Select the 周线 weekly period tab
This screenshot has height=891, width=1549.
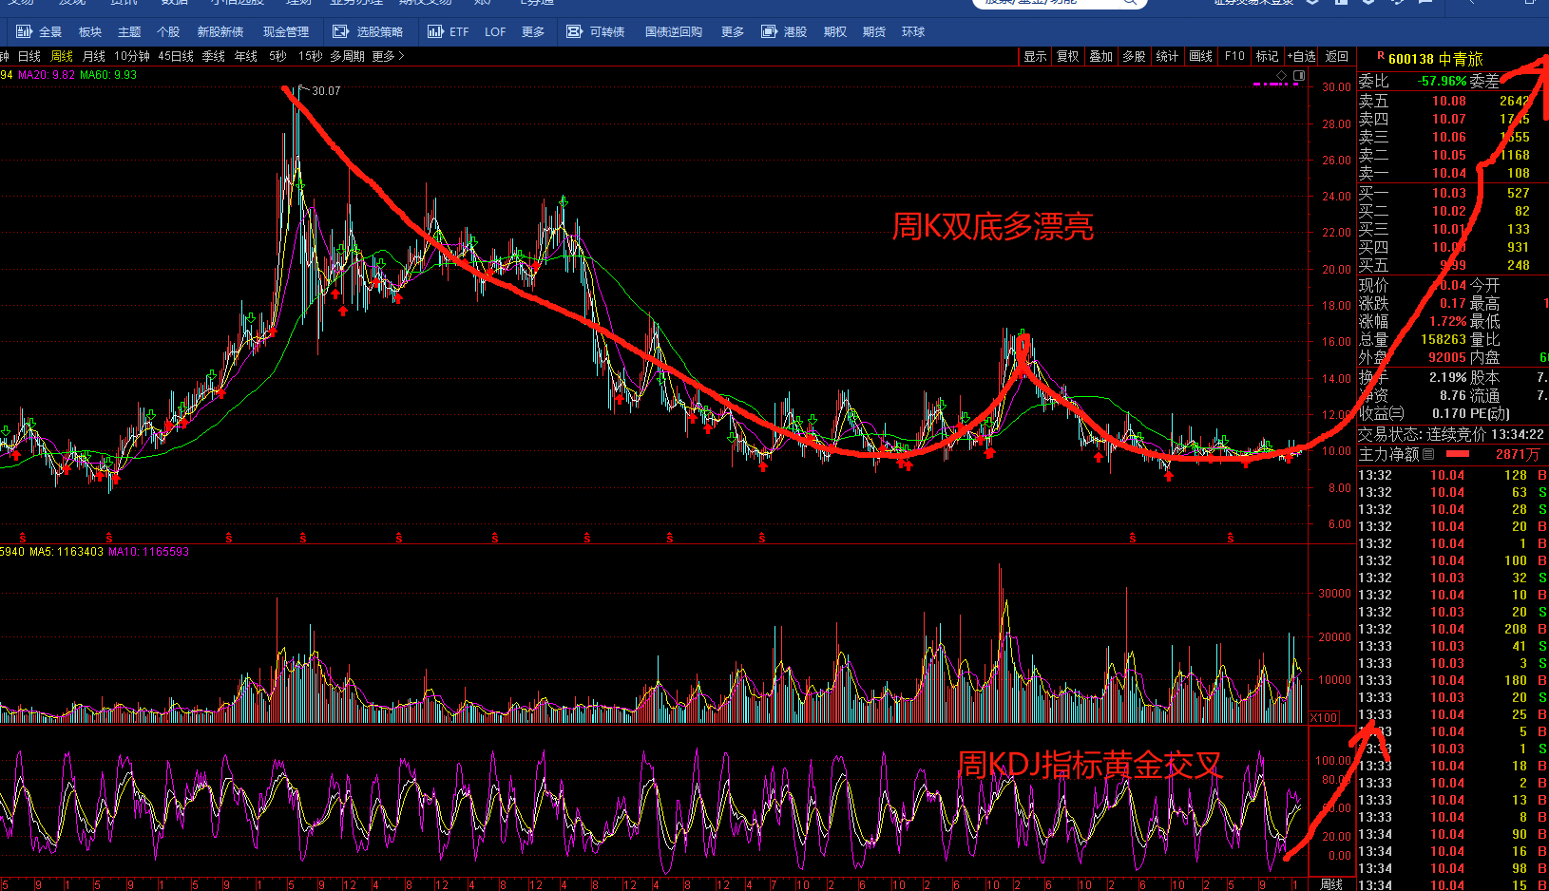[x=62, y=56]
